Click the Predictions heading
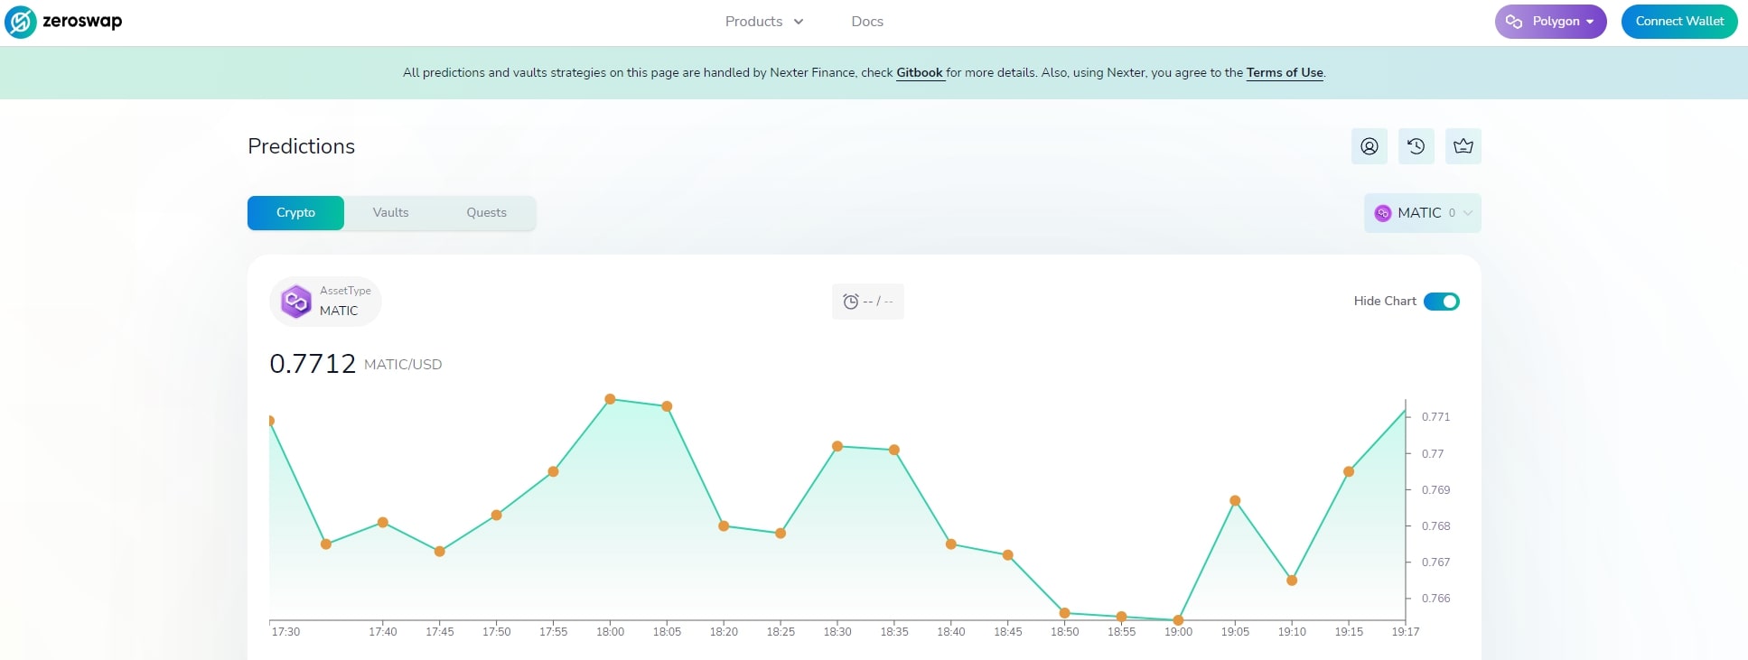 (x=302, y=146)
